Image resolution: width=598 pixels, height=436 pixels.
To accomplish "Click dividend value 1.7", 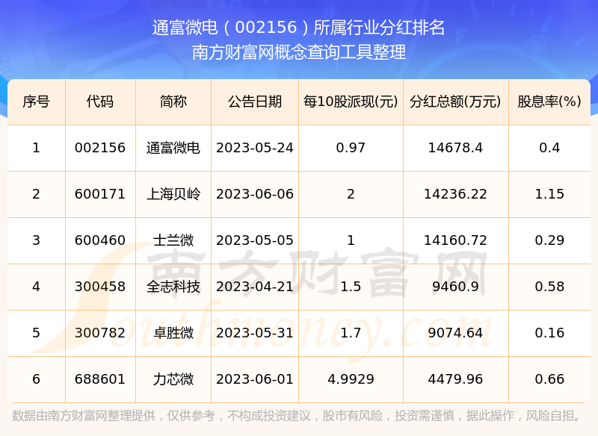I will click(x=351, y=333).
